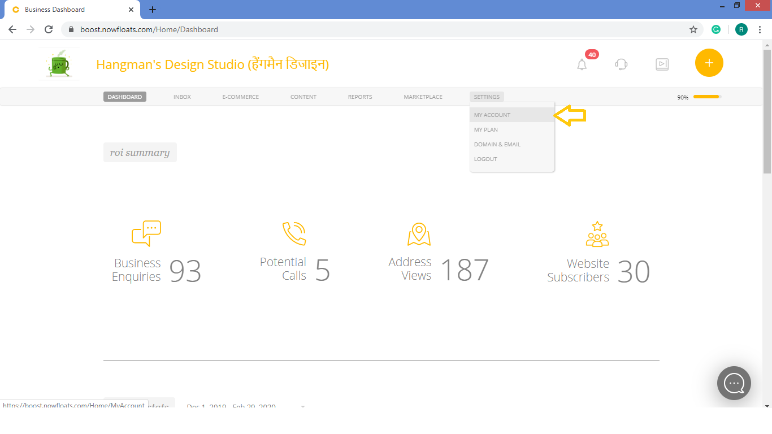Click the Potential Calls label
Image resolution: width=772 pixels, height=434 pixels.
coord(283,269)
